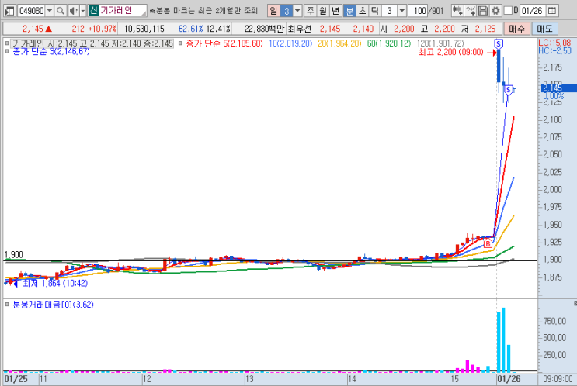This screenshot has width=577, height=386.
Task: Click the minute interval field showing 3
Action: click(389, 11)
